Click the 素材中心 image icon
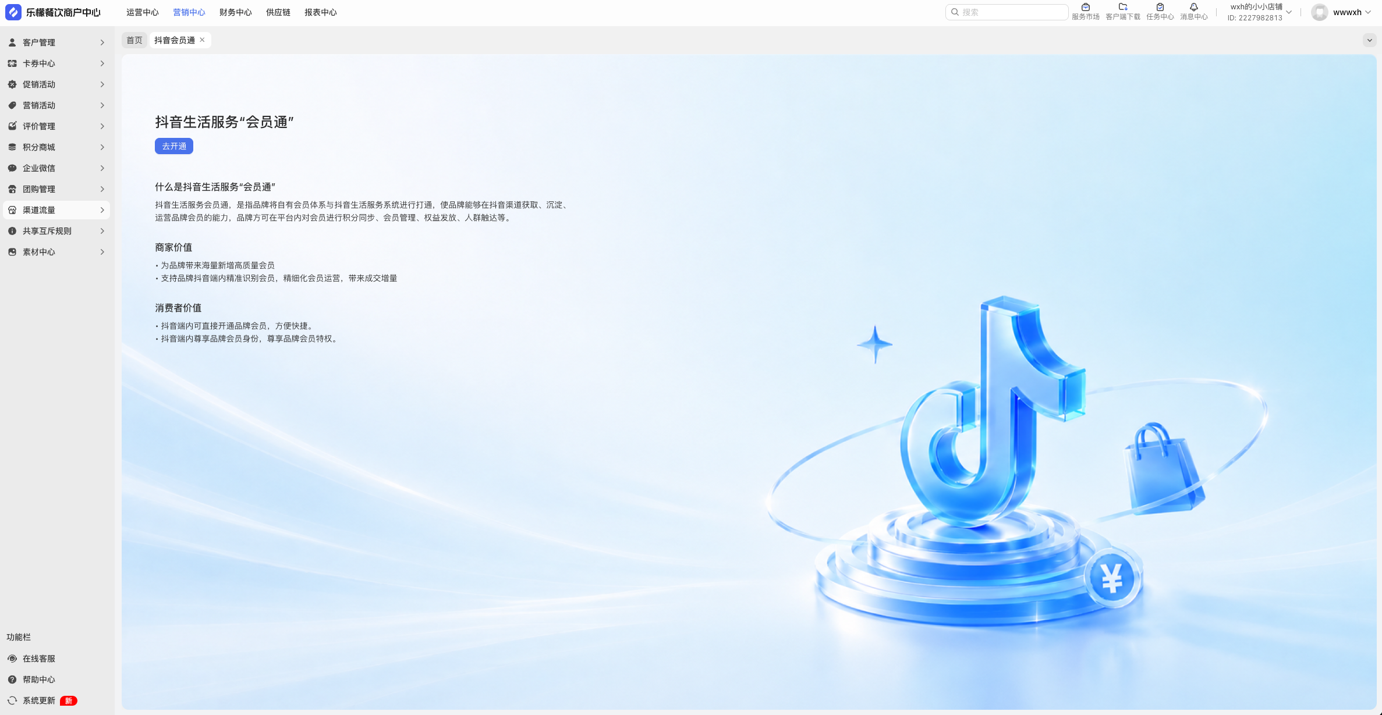Screen dimensions: 1382x715 pyautogui.click(x=12, y=252)
